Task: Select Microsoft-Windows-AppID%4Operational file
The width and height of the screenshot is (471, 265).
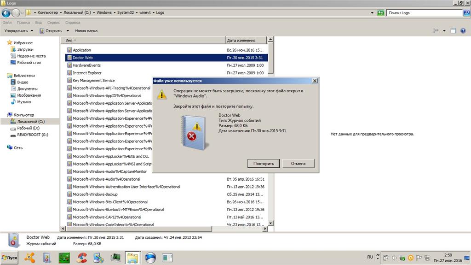Action: pyautogui.click(x=107, y=96)
